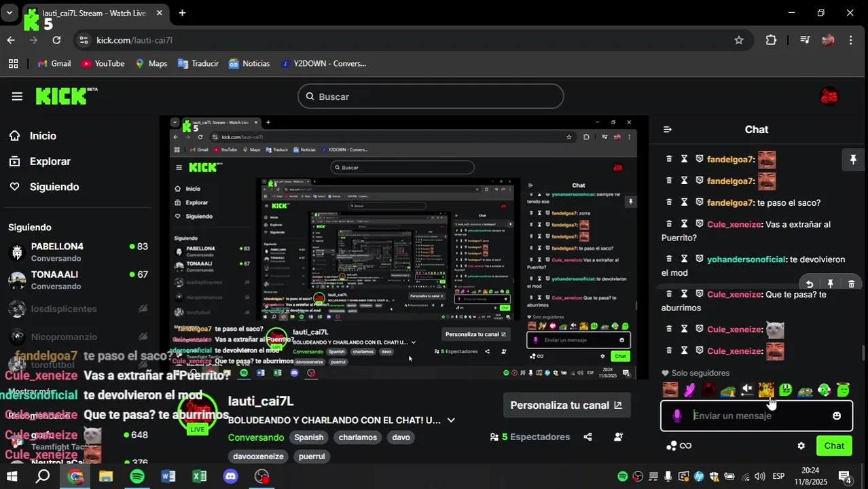Click the trash icon in the message hover toolbar

point(851,284)
